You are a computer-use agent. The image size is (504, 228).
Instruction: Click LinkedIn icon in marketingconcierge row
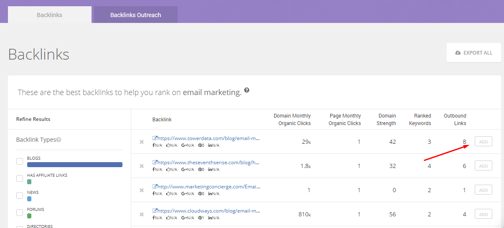click(x=209, y=194)
